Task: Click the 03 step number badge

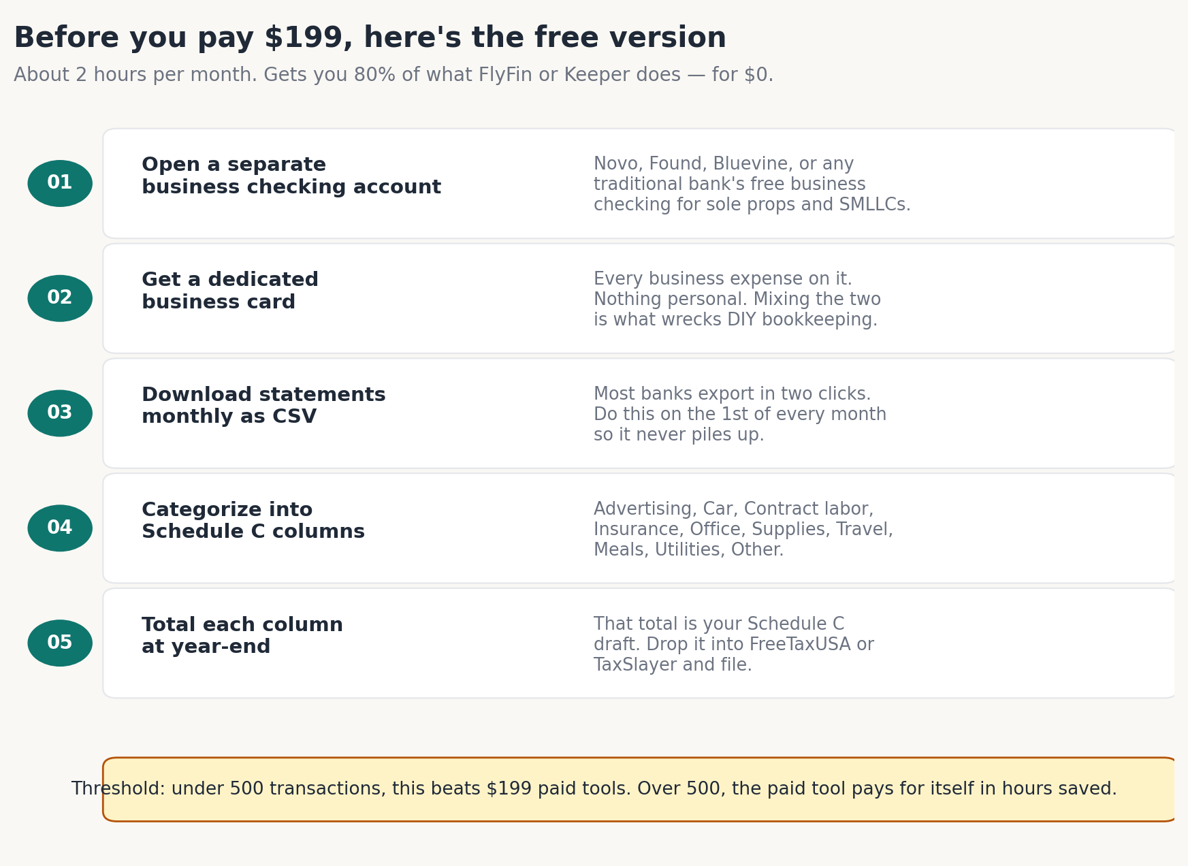Action: (x=60, y=413)
